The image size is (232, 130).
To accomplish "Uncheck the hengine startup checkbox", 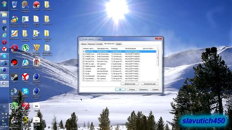I will [x=84, y=71].
